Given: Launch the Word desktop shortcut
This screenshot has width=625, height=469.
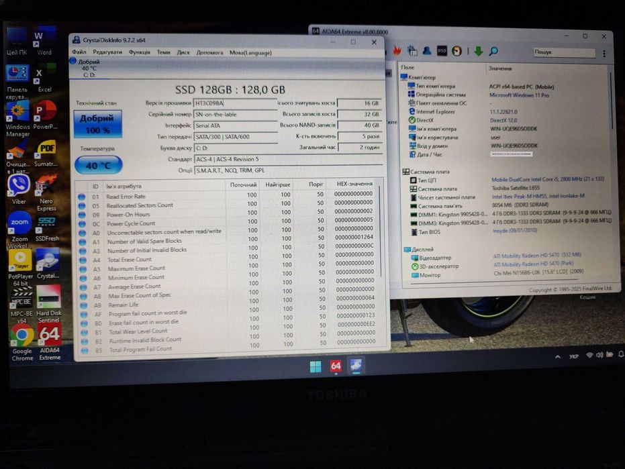Looking at the screenshot, I should pyautogui.click(x=44, y=40).
